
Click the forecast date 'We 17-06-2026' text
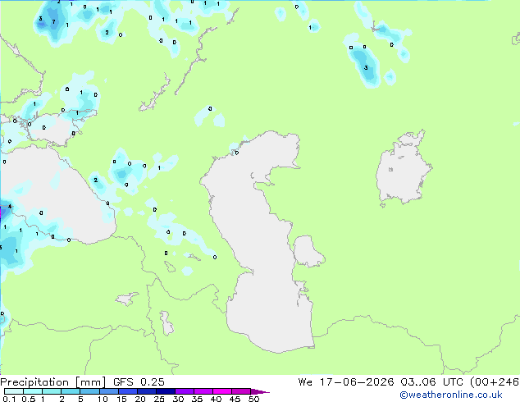tap(346, 382)
